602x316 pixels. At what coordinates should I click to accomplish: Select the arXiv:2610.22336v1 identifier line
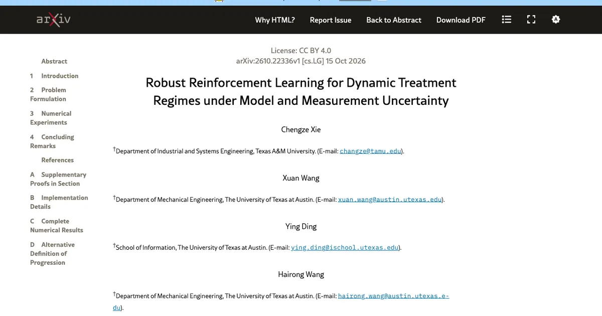301,61
